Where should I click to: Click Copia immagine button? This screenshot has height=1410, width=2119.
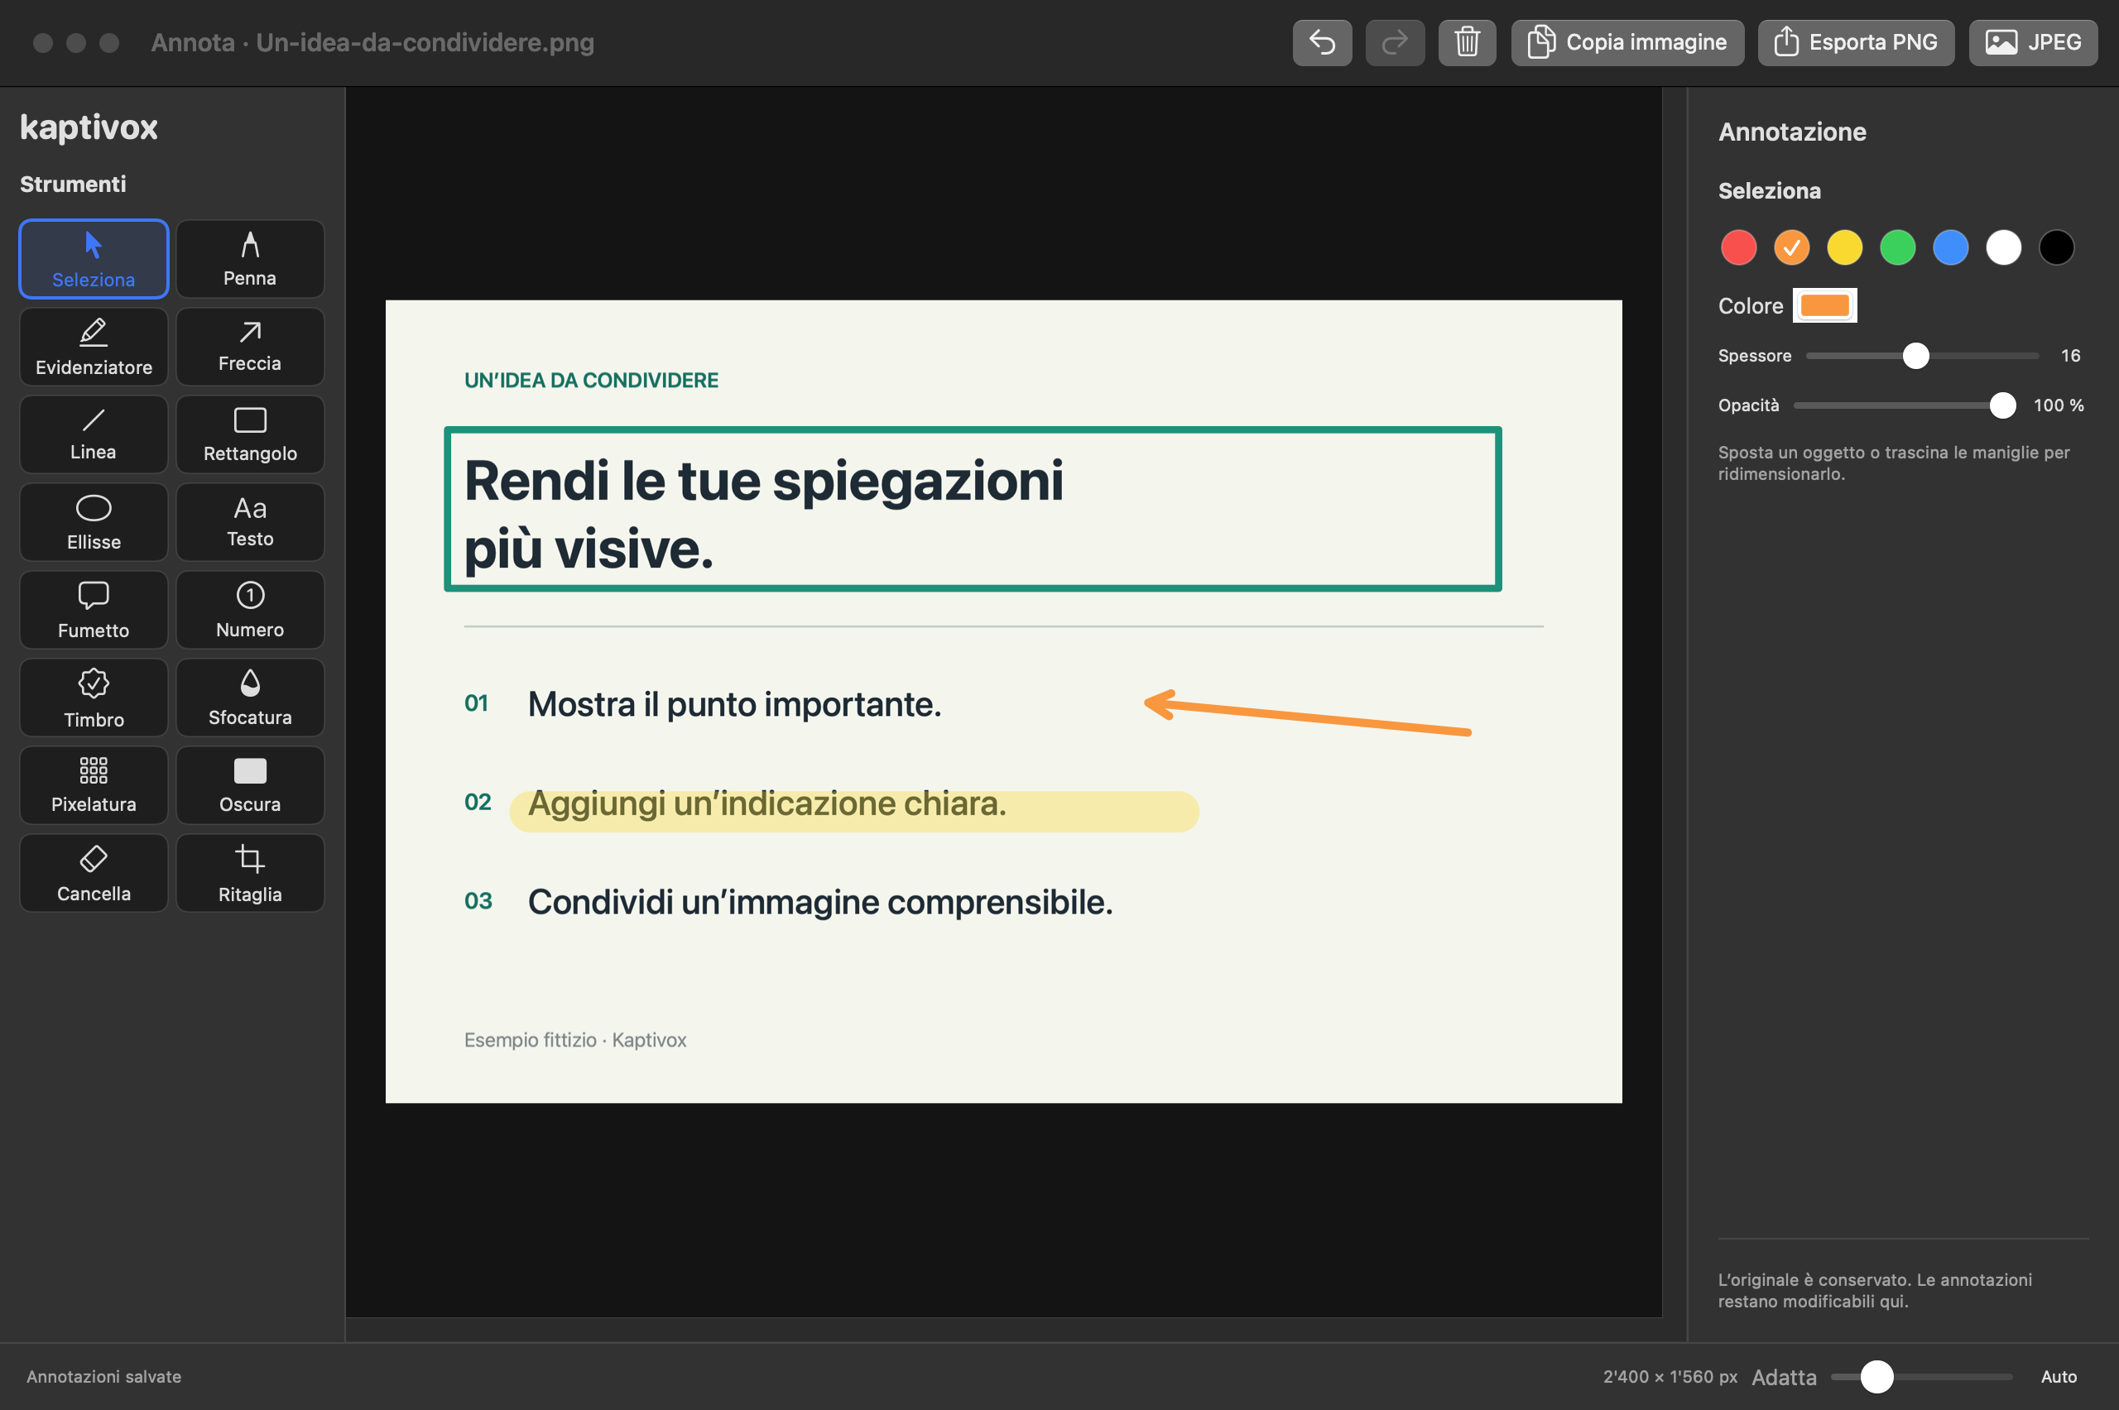coord(1627,42)
